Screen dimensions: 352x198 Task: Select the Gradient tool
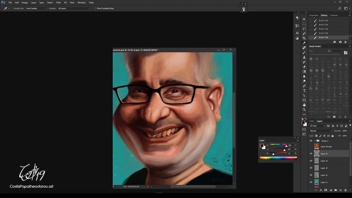304,71
